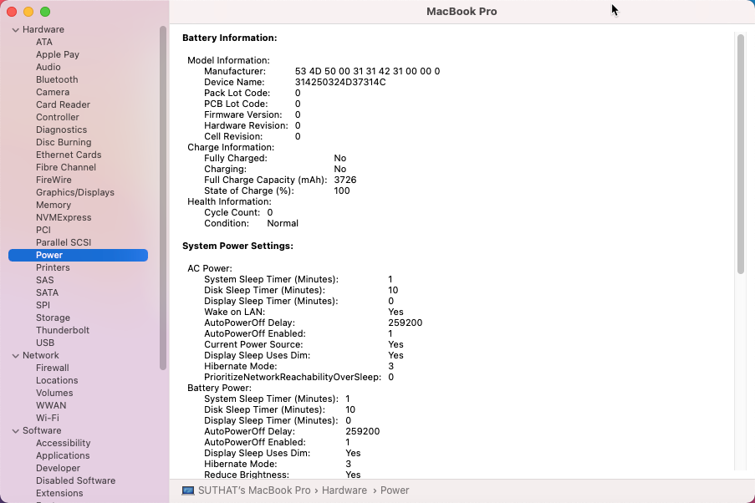Open Thunderbolt entry

63,330
